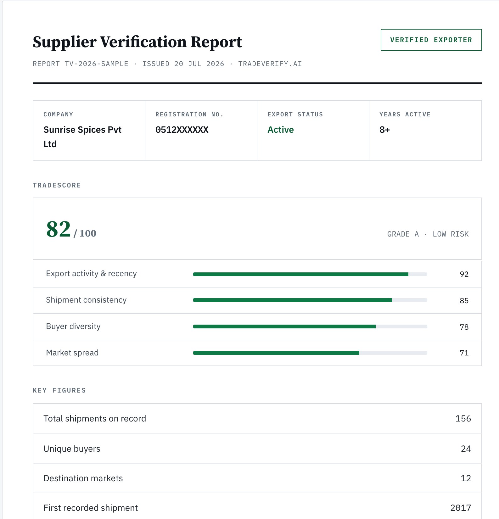Click the EXPORT STATUS field label

click(x=295, y=114)
